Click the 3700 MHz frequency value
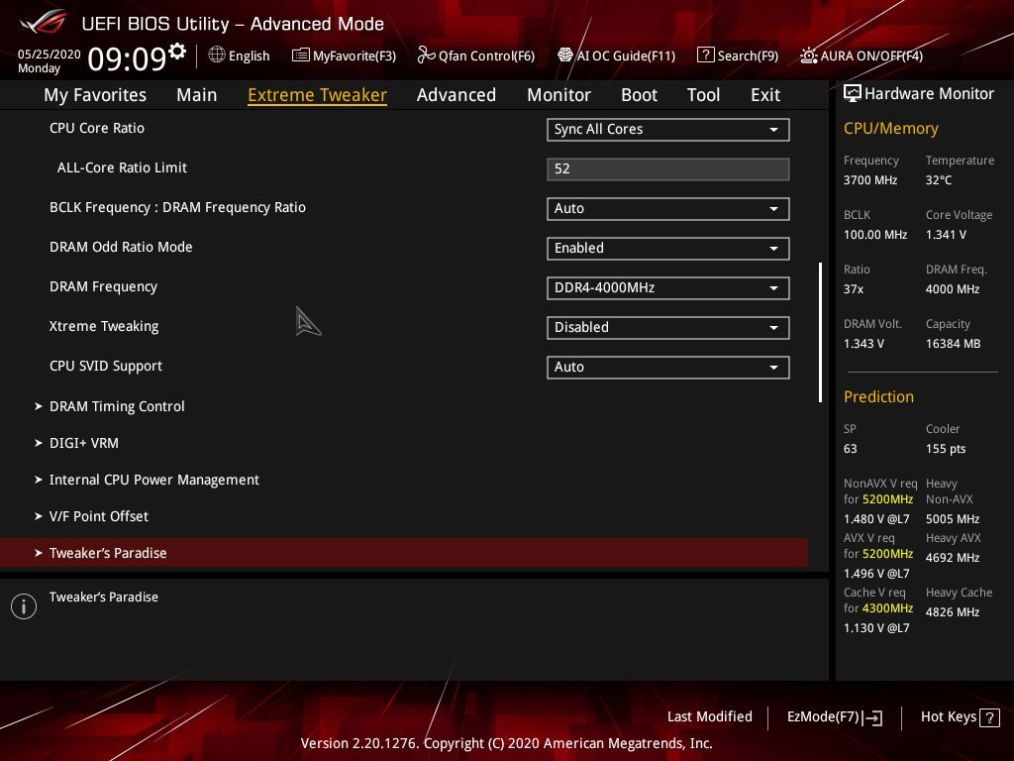 tap(869, 180)
